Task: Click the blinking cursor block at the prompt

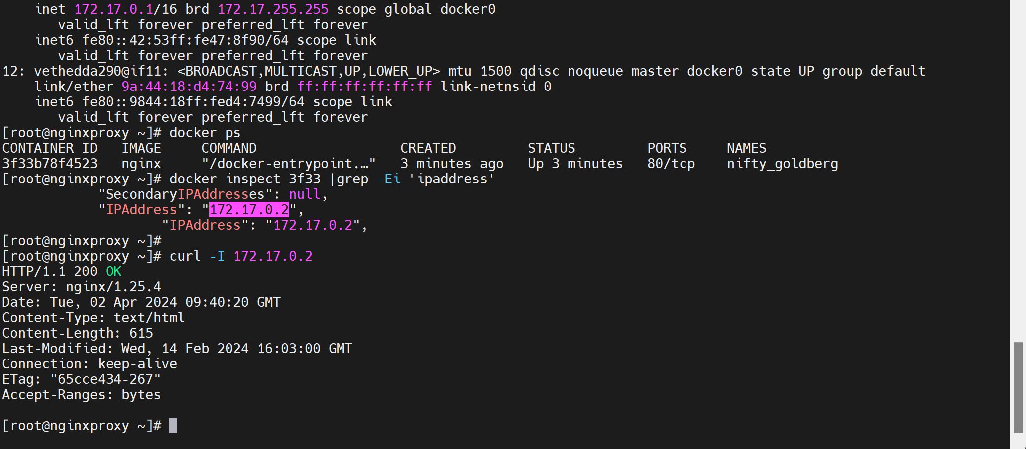Action: (x=173, y=426)
